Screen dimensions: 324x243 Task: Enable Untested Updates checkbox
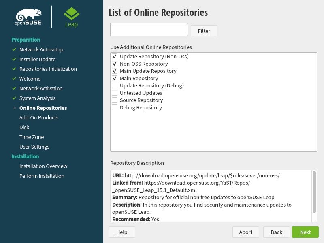click(x=115, y=93)
